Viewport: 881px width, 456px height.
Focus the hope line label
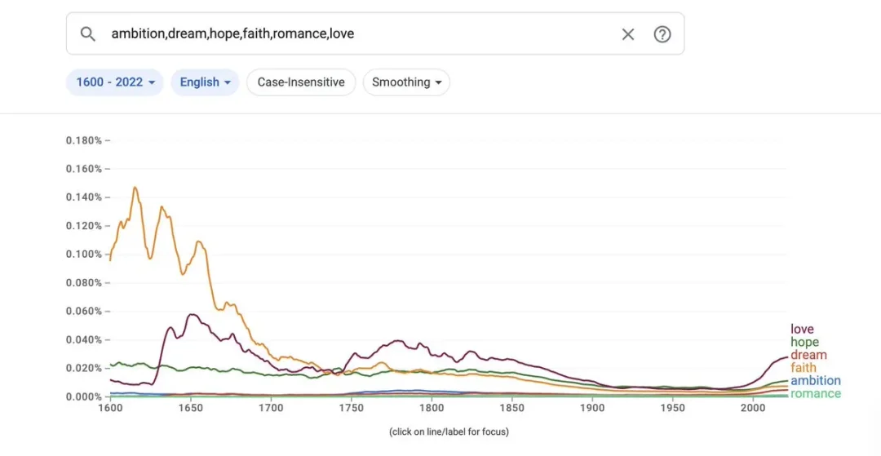(804, 342)
